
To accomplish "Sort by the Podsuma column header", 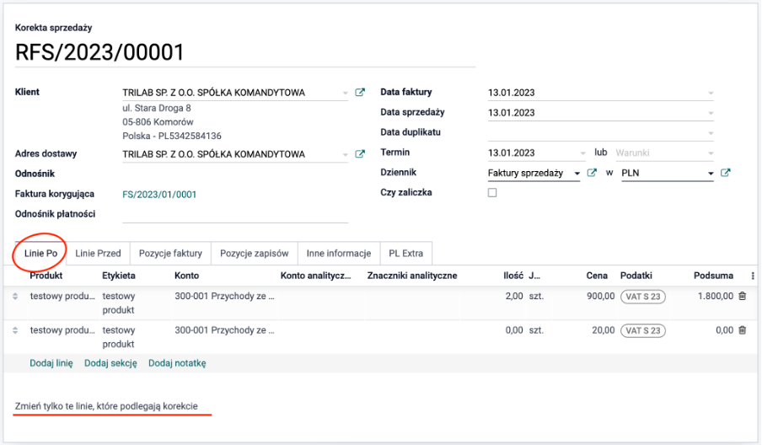I will [713, 276].
